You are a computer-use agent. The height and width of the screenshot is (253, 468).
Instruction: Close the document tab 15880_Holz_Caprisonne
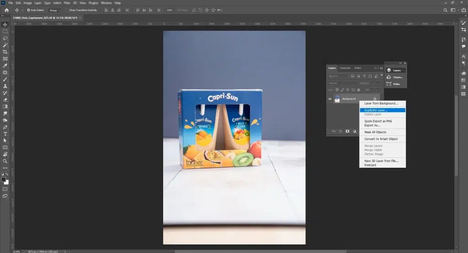[80, 18]
